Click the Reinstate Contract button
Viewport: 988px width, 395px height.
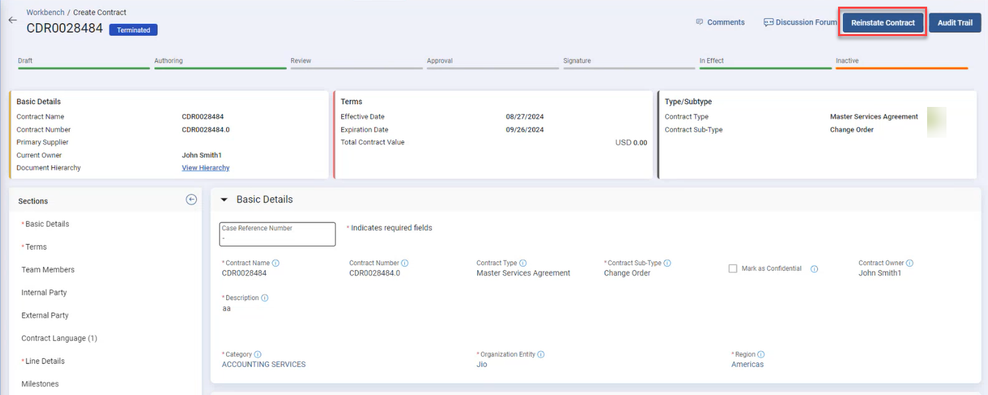tap(882, 23)
